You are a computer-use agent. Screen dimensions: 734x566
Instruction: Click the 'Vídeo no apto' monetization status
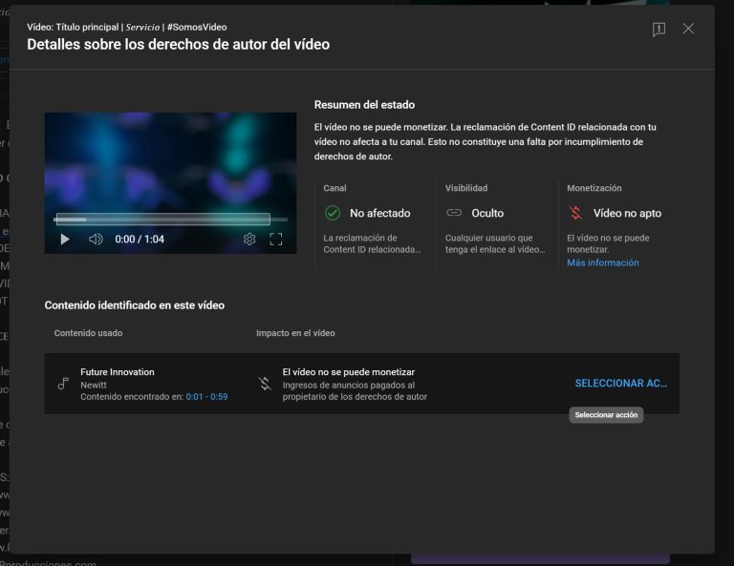click(x=627, y=213)
